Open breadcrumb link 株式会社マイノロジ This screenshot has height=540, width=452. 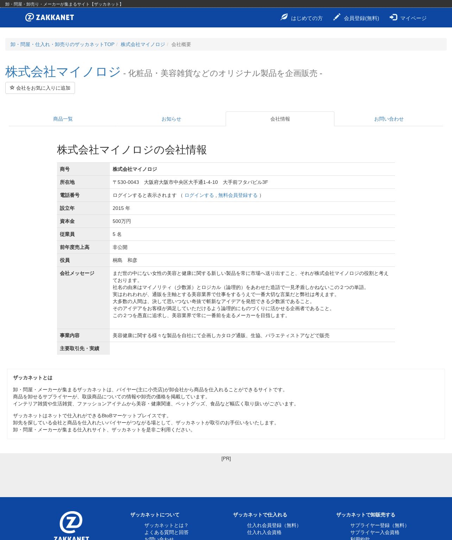tap(143, 44)
